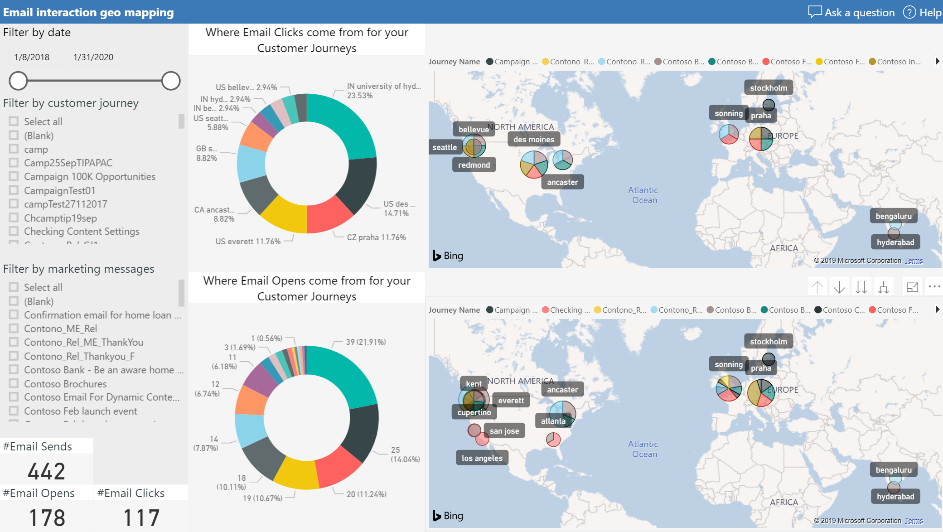Click the Email Clicks card value 117
Screen dimensions: 943x532
coord(141,518)
